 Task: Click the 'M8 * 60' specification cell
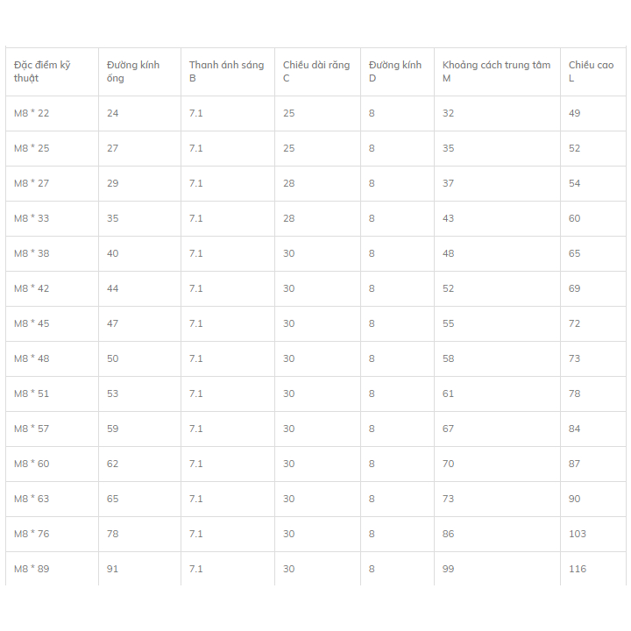tap(32, 464)
